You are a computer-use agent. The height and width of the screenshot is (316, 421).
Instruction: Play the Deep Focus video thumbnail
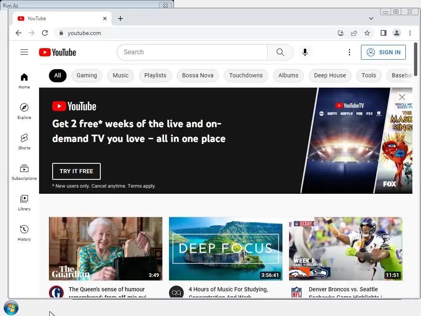[226, 249]
